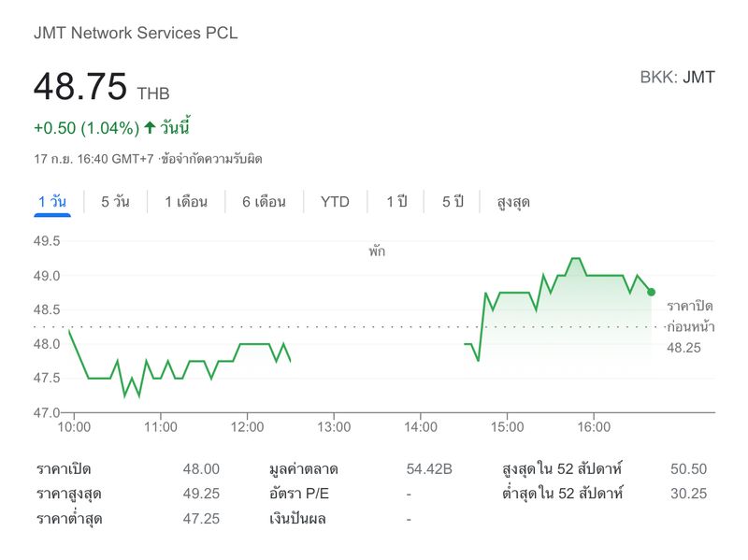The height and width of the screenshot is (560, 748).
Task: Click the พัก break label on chart
Action: click(x=377, y=251)
